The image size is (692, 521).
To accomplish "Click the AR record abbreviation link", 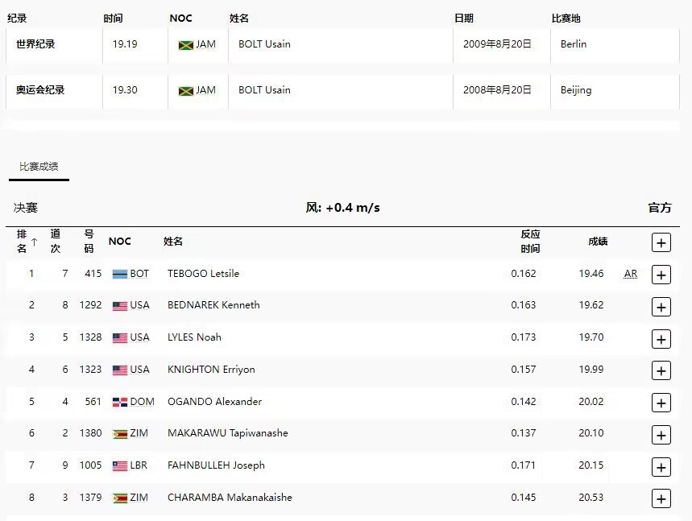I will click(631, 274).
